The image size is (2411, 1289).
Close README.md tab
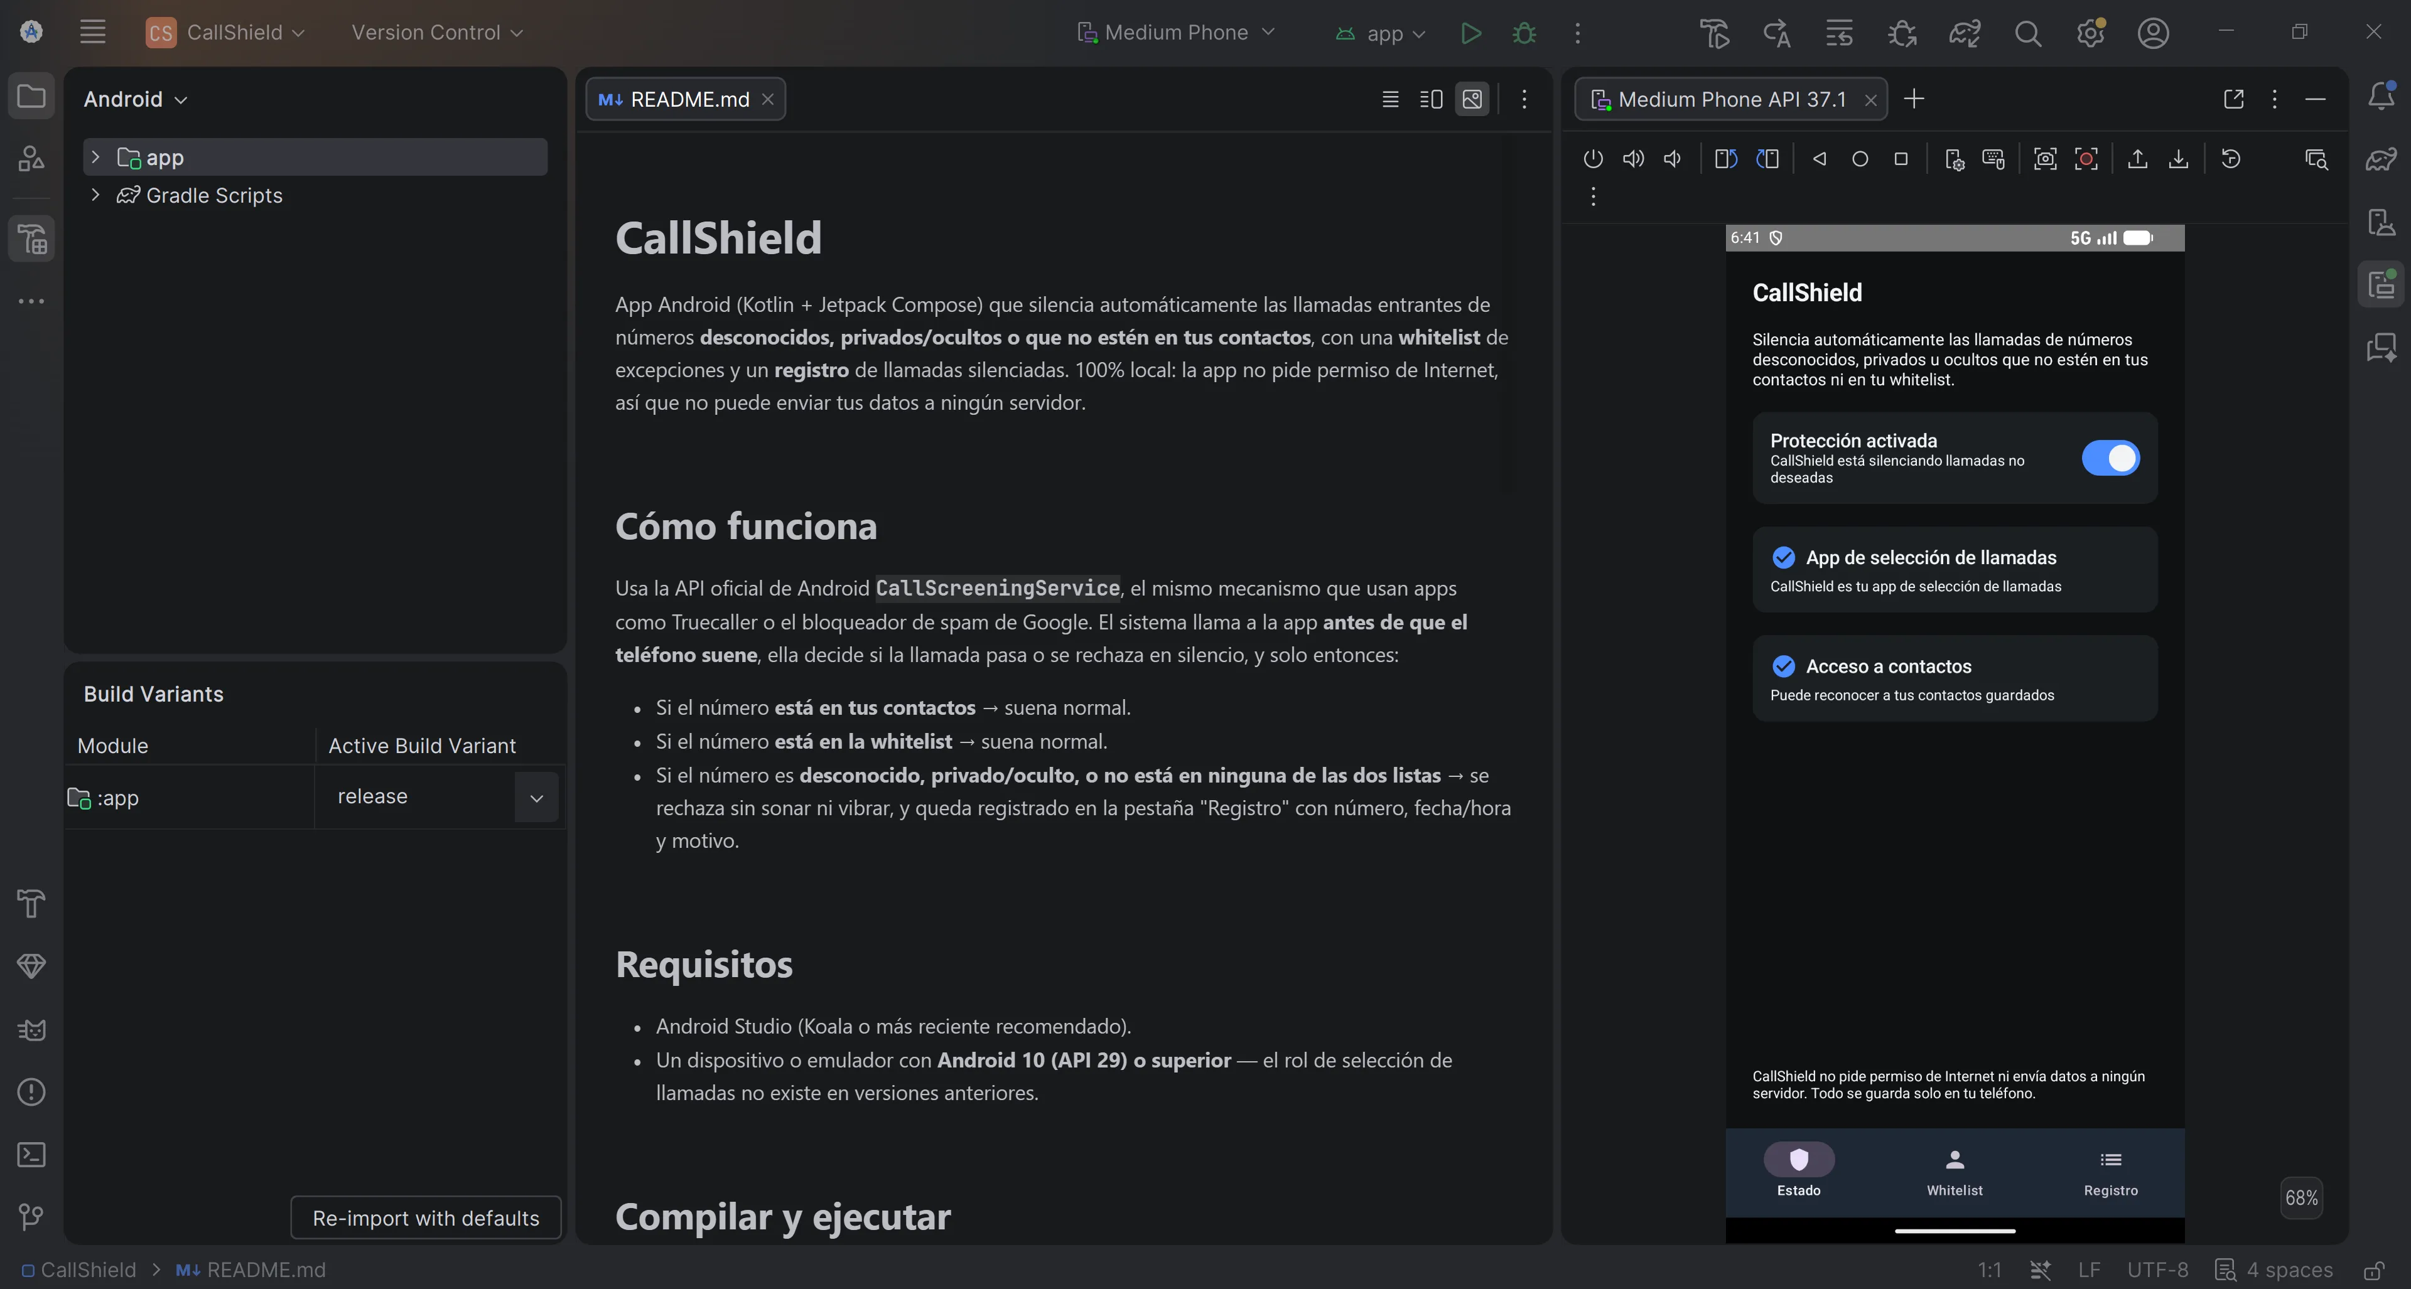click(767, 99)
